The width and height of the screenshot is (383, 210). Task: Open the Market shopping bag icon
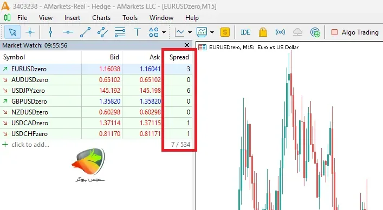click(x=263, y=32)
